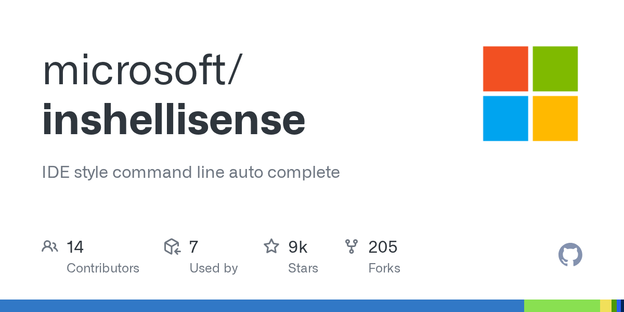Image resolution: width=624 pixels, height=312 pixels.
Task: Click the Forks label
Action: [384, 268]
